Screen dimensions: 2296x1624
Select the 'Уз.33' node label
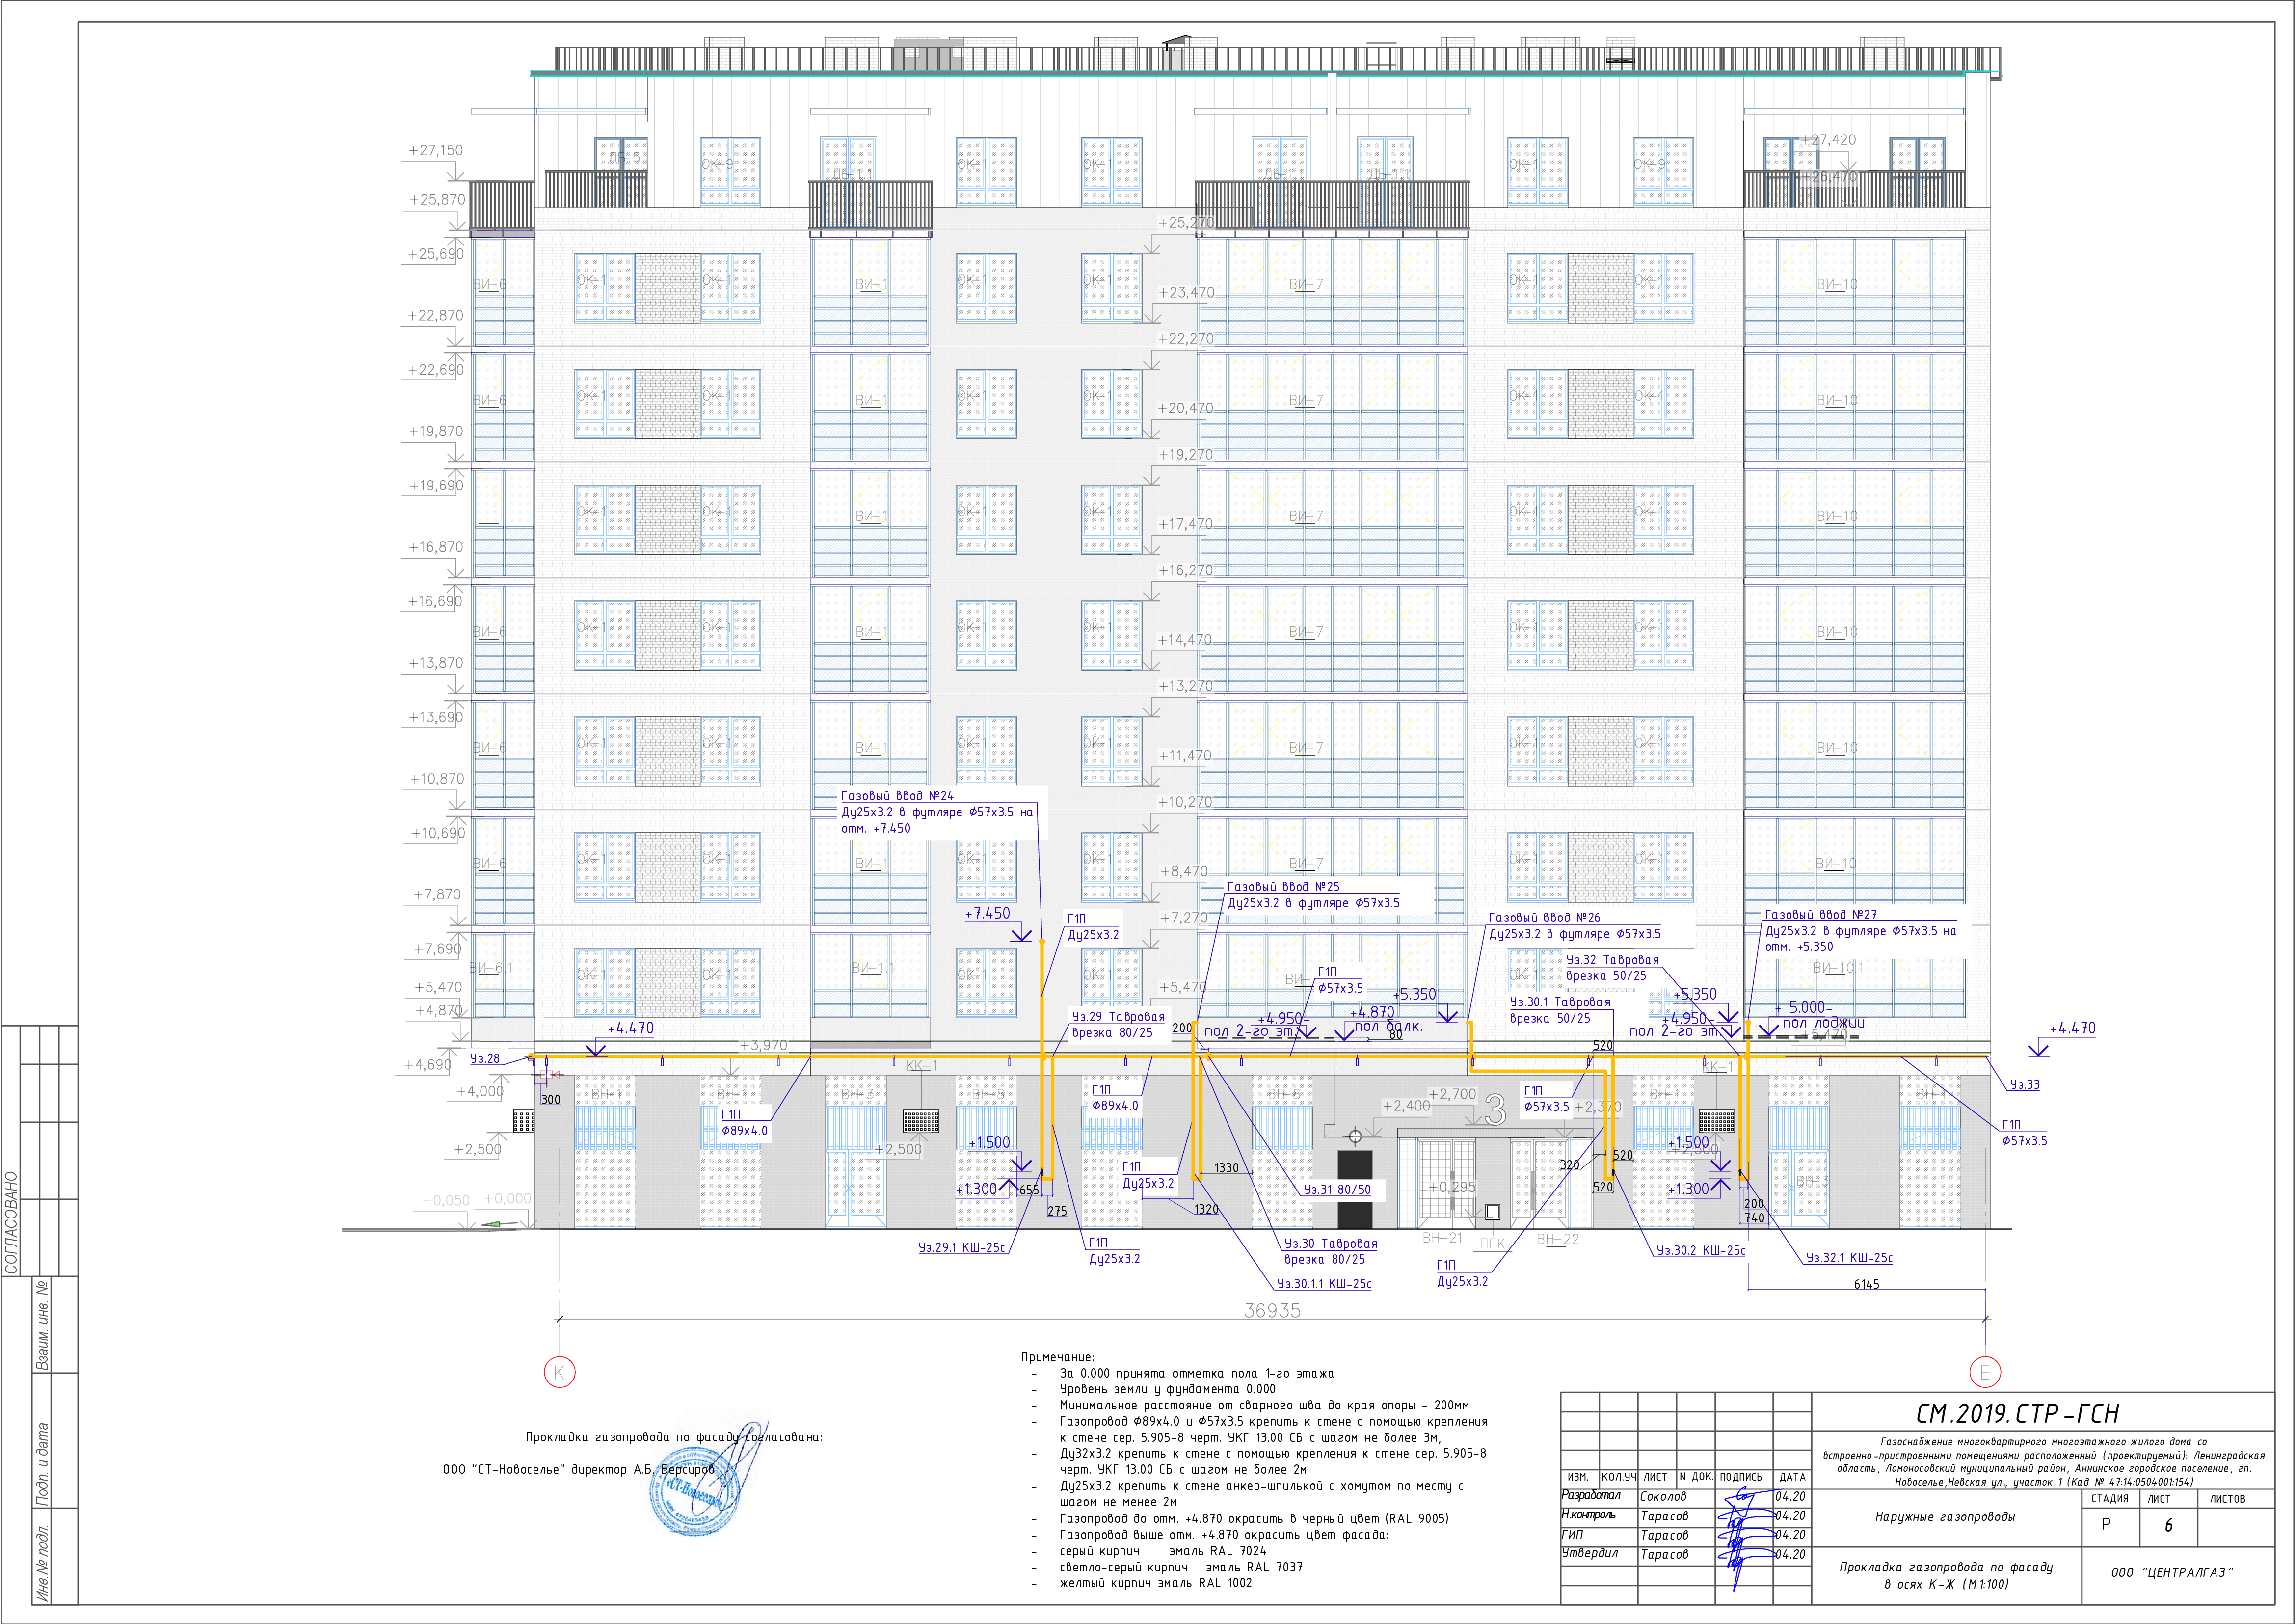coord(2025,1084)
